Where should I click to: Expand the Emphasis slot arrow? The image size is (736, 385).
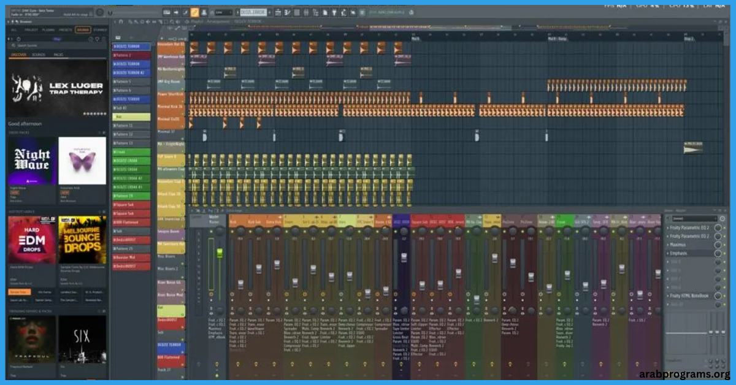pos(668,253)
